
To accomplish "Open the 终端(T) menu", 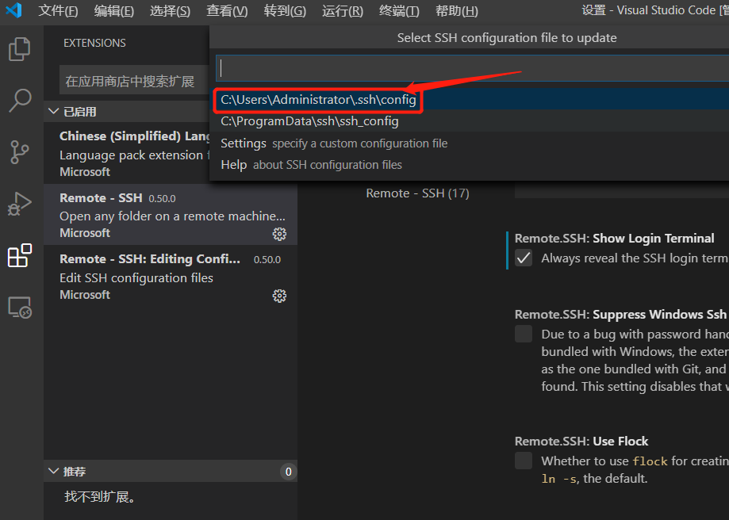I will [399, 10].
